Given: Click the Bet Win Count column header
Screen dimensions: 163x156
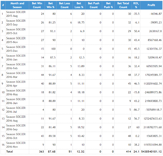Looking at the screenshot, I should 37,5.
